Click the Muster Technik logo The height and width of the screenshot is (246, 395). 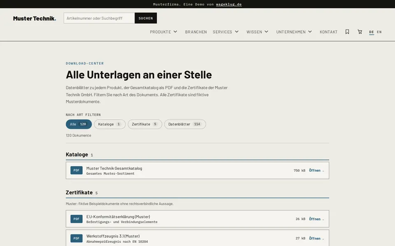(x=35, y=18)
